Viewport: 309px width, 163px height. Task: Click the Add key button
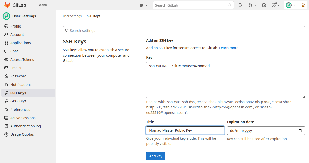[x=155, y=156]
